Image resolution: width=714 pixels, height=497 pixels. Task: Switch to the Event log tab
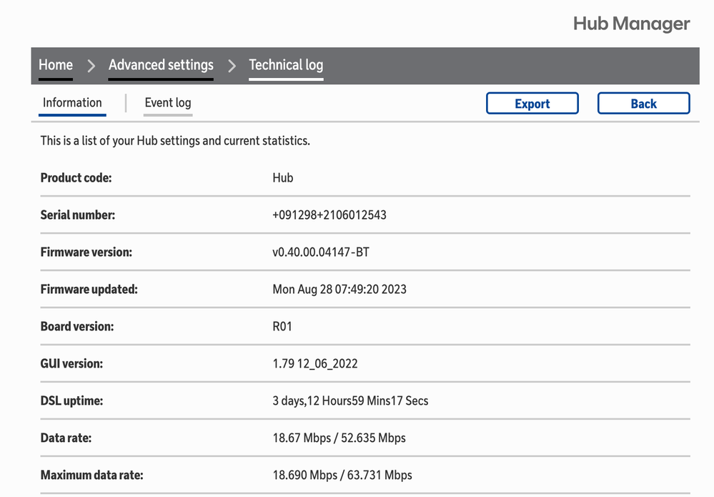pos(167,103)
